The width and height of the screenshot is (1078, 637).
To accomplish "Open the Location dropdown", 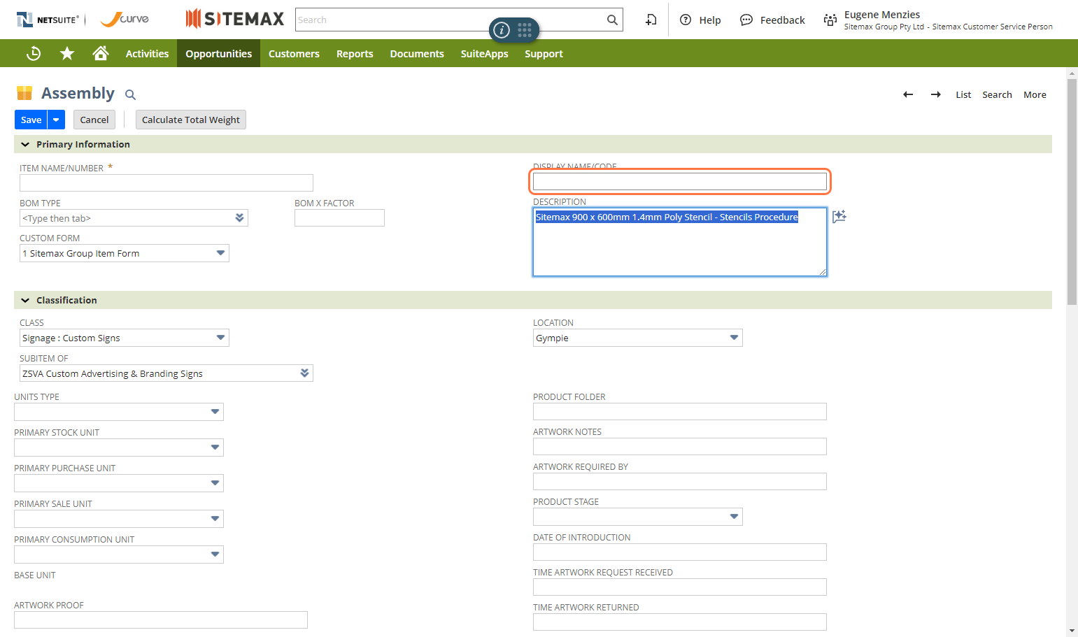I will [735, 338].
